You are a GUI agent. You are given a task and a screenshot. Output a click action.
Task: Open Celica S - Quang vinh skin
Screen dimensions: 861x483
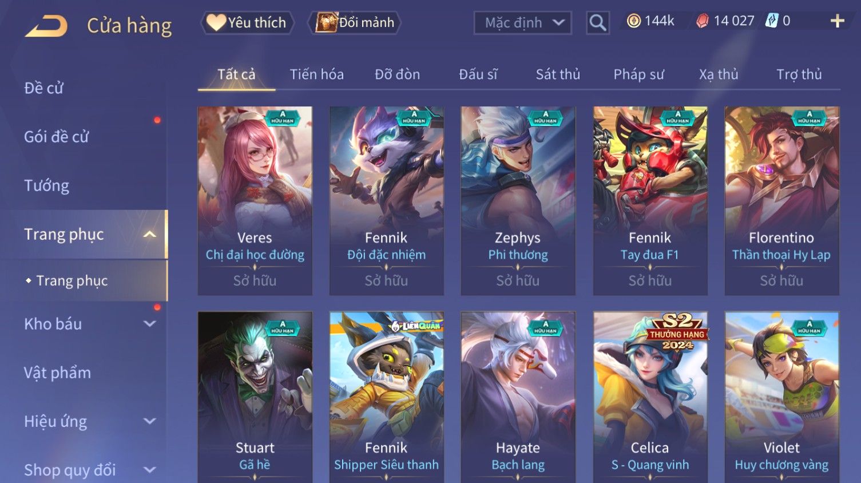pos(650,397)
